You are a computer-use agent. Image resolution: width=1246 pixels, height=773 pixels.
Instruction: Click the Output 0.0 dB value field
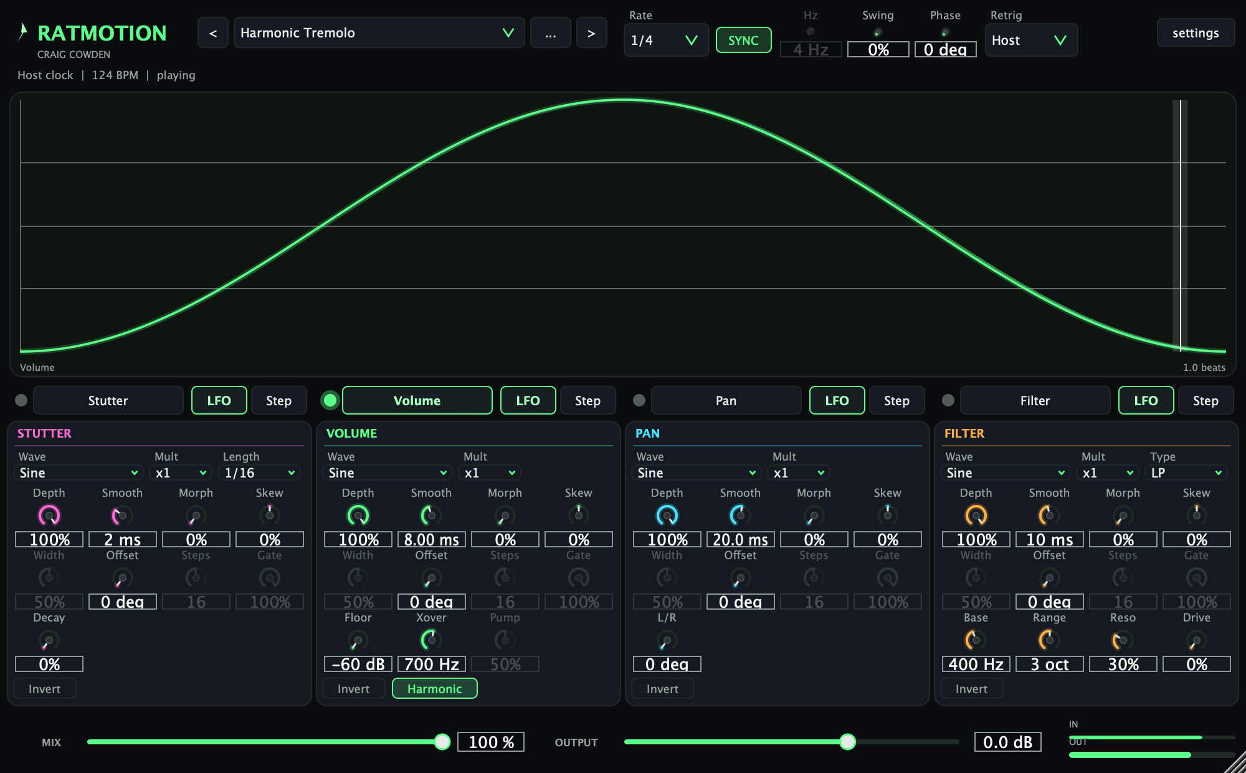point(1008,742)
